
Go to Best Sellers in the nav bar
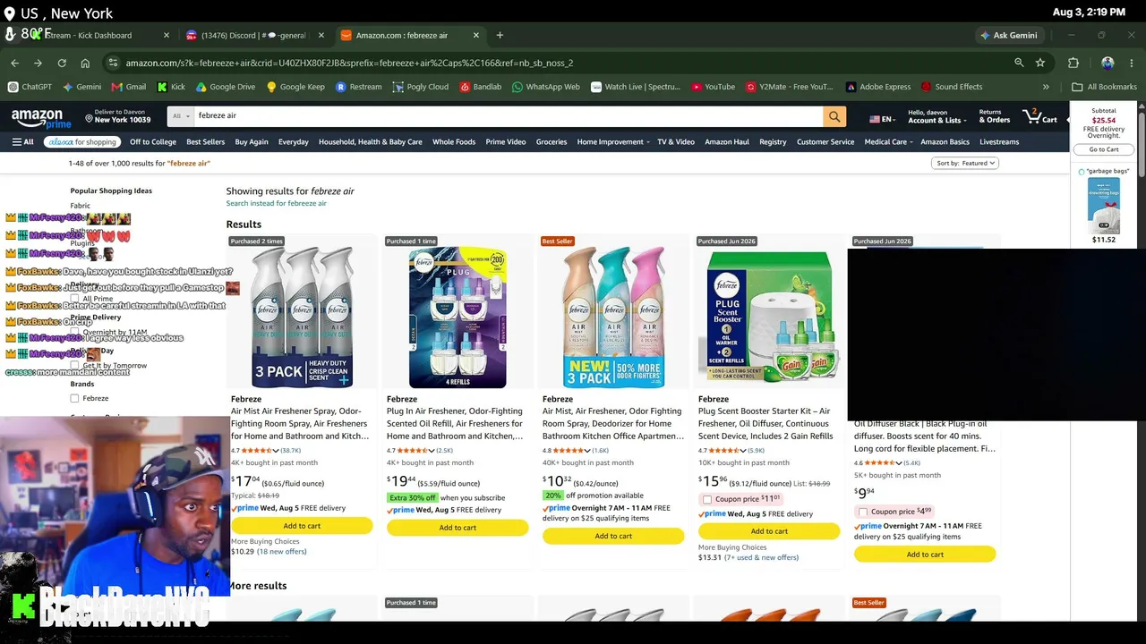pyautogui.click(x=206, y=141)
